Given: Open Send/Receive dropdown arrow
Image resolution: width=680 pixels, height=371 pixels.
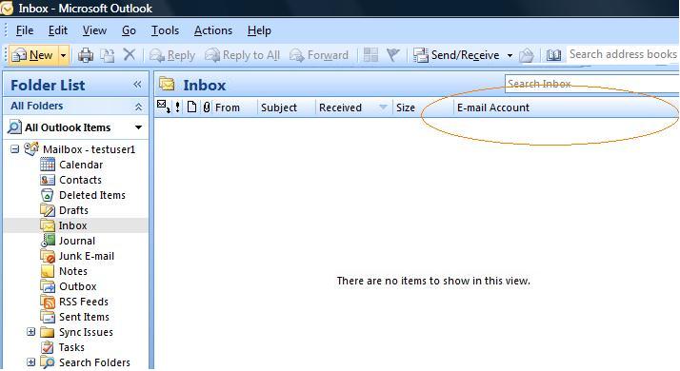Looking at the screenshot, I should point(510,55).
